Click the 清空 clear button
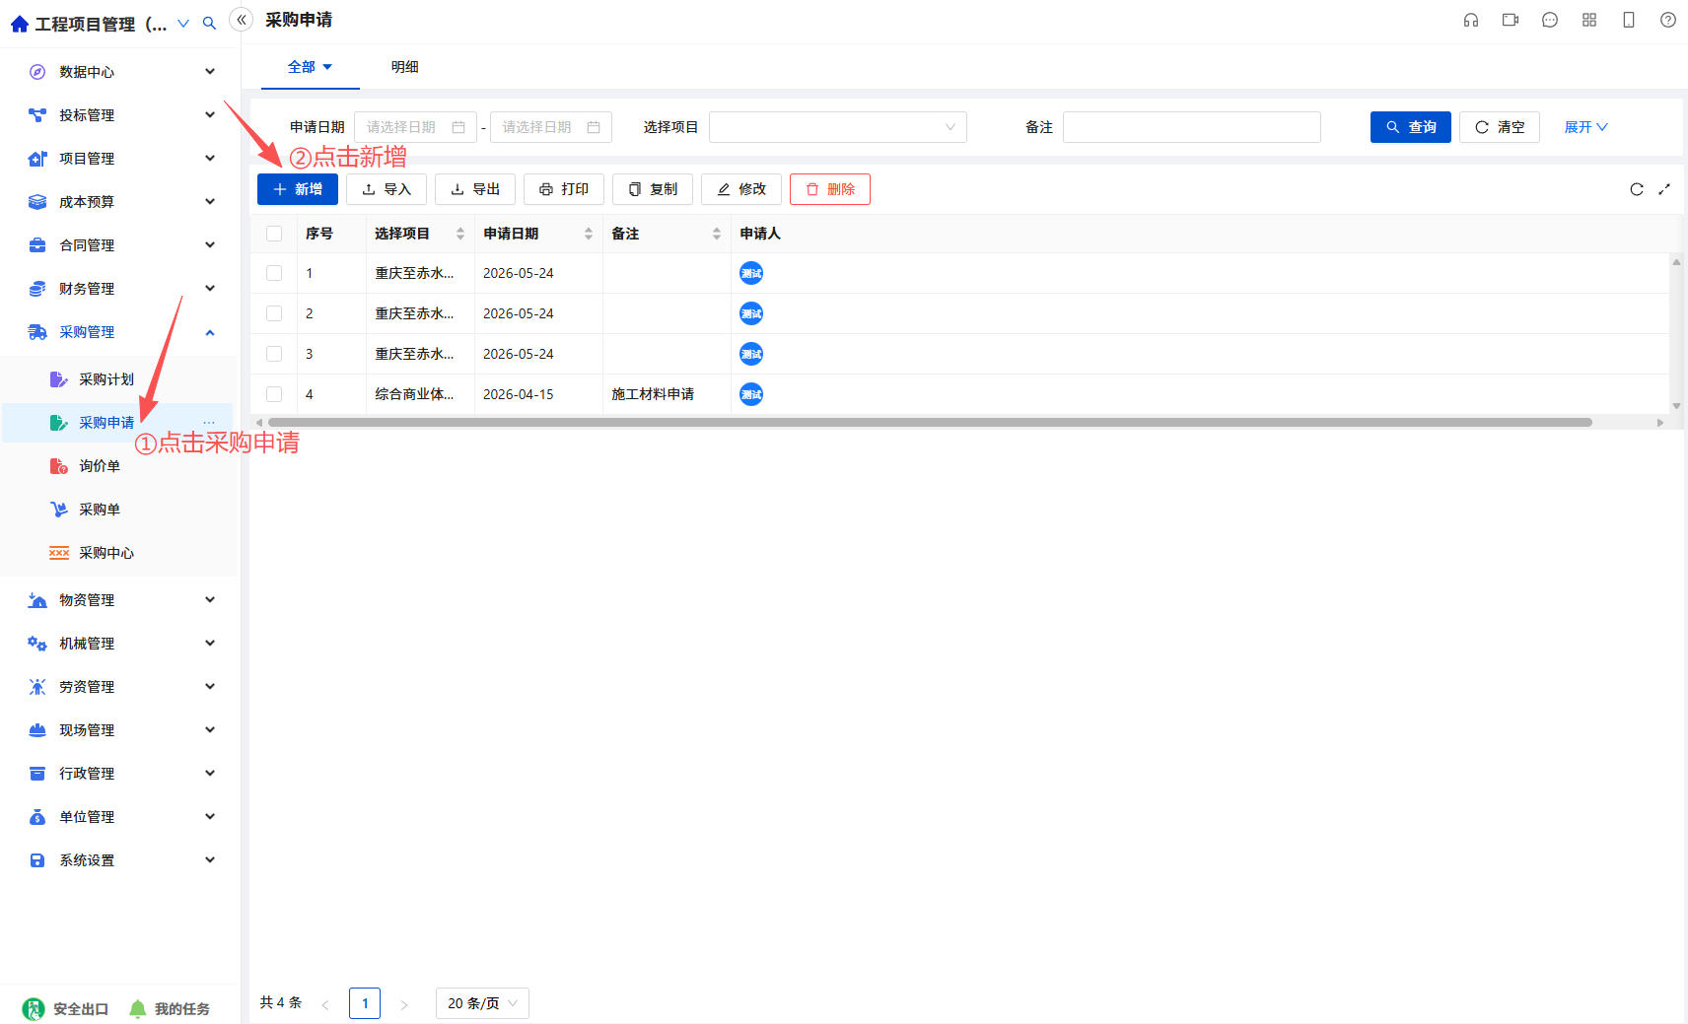The height and width of the screenshot is (1024, 1688). coord(1500,127)
